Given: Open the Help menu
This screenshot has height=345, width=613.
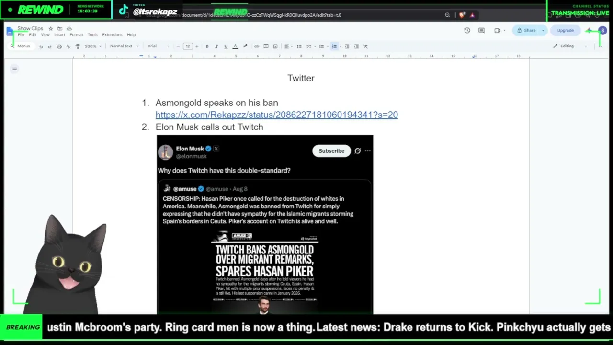Looking at the screenshot, I should (131, 35).
